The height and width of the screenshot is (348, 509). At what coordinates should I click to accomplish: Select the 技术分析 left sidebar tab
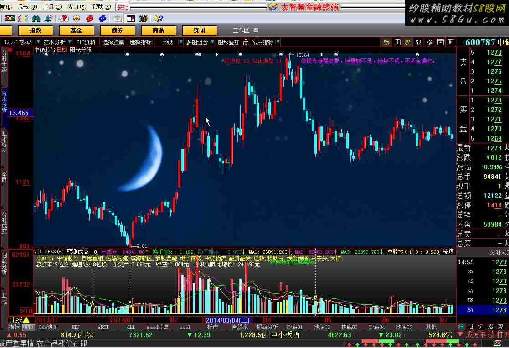click(x=4, y=102)
